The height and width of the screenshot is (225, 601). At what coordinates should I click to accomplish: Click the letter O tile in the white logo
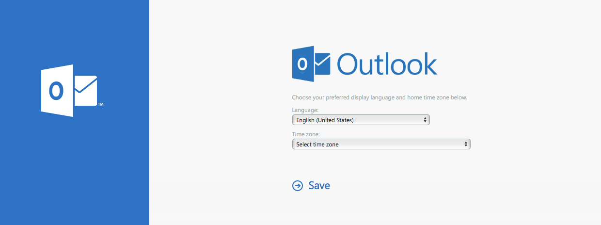[x=57, y=91]
